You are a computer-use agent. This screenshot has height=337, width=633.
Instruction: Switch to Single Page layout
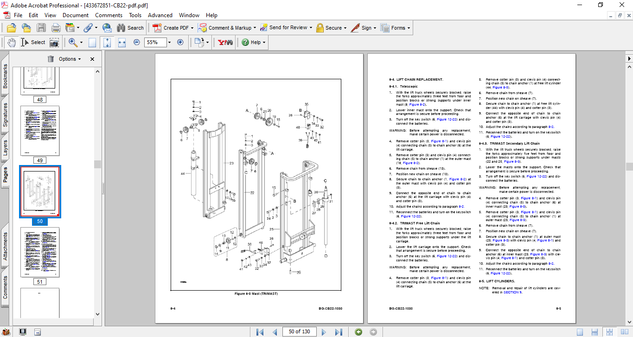(580, 331)
